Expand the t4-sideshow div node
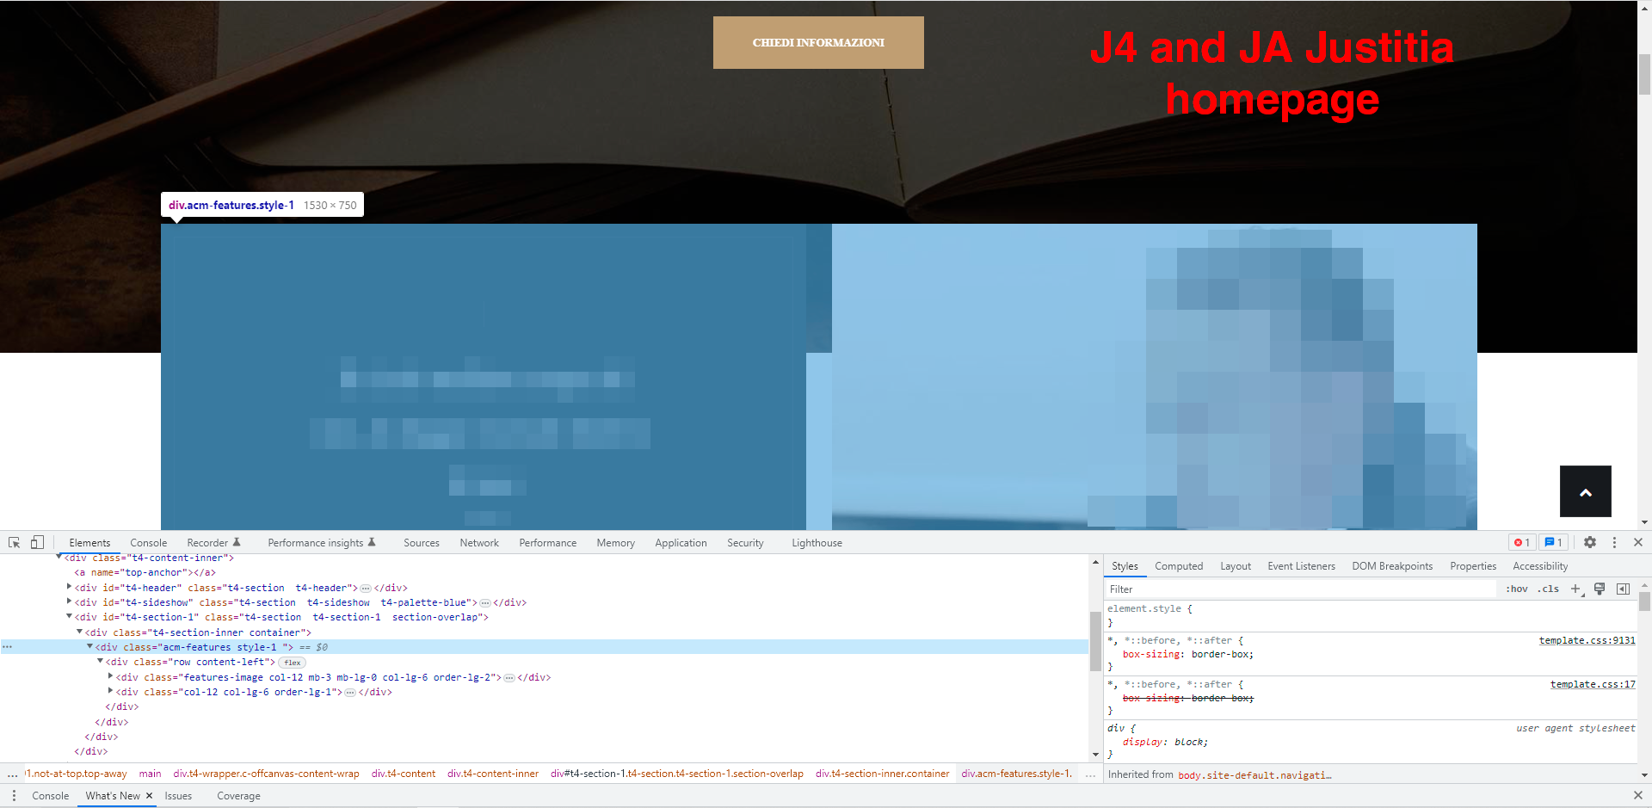The image size is (1652, 808). pos(70,602)
